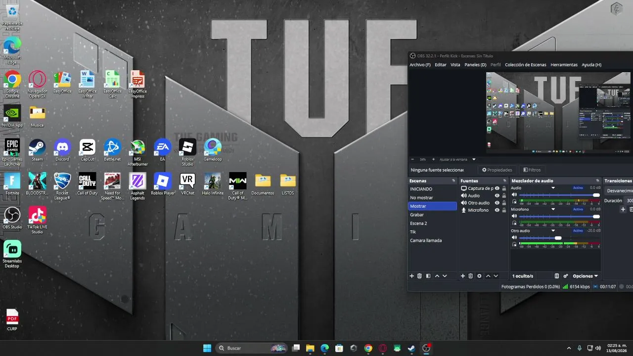Select the Grabar scene
633x356 pixels.
click(433, 215)
